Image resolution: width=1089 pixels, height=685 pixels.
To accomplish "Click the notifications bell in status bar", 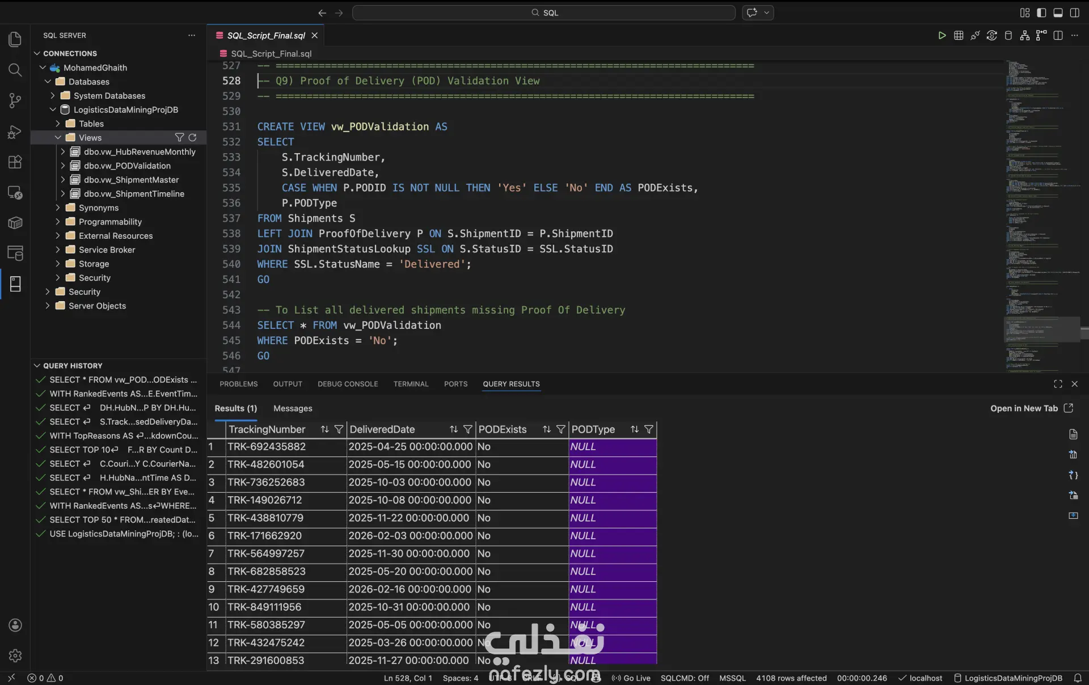I will tap(1077, 678).
